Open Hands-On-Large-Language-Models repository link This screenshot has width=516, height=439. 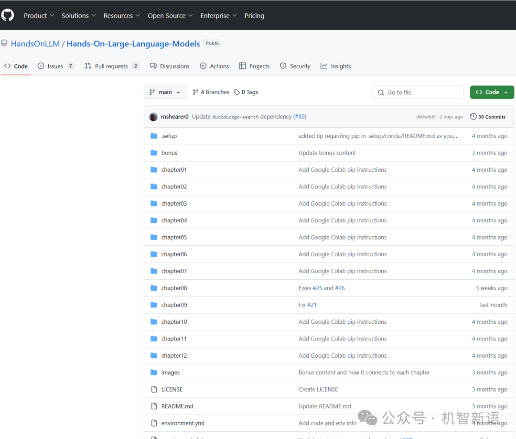pos(133,44)
